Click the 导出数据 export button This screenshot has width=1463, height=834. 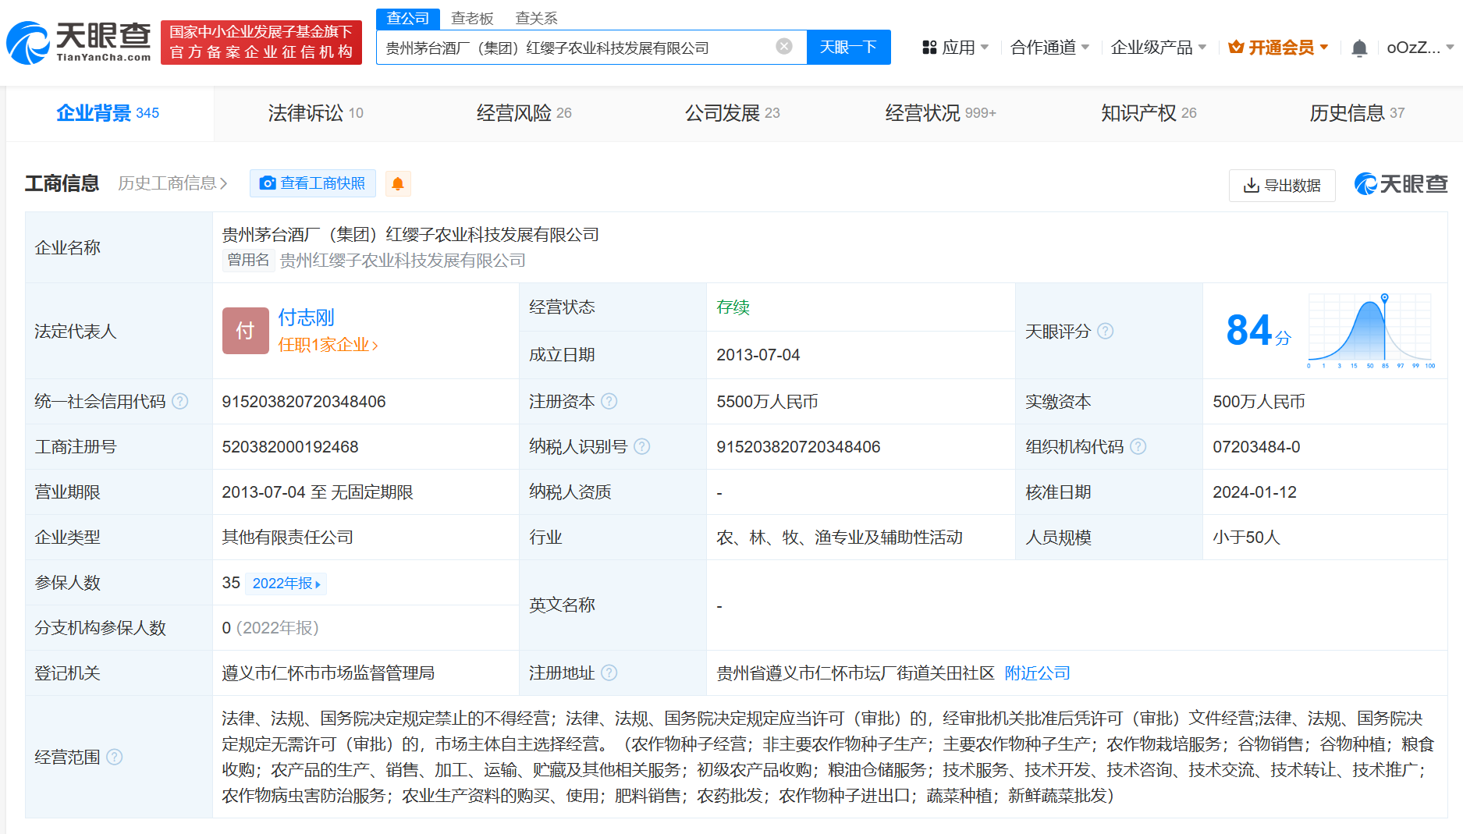[x=1282, y=185]
